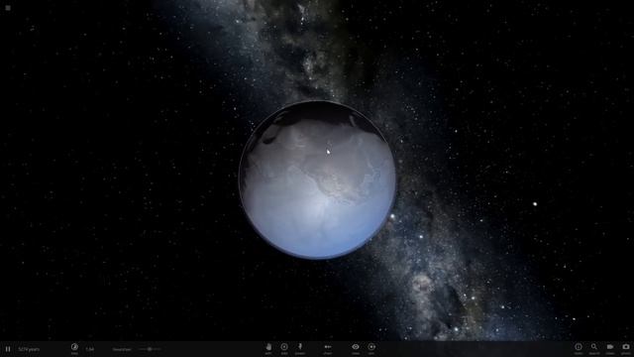
Task: Select the icy blue planet
Action: tap(317, 179)
